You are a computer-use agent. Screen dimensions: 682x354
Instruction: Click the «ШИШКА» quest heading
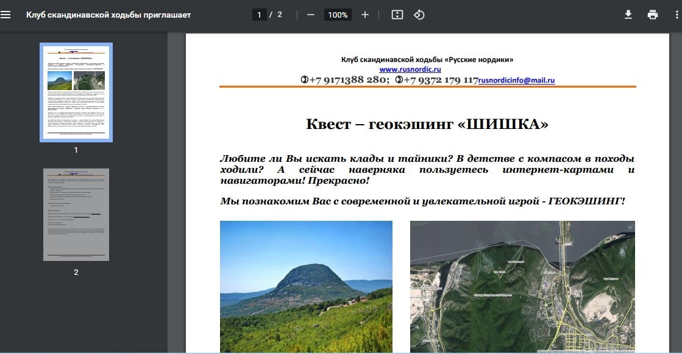(x=427, y=125)
